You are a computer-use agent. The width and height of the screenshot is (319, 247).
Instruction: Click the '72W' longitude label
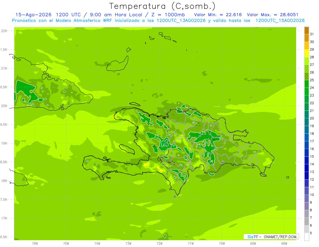pos(159,244)
